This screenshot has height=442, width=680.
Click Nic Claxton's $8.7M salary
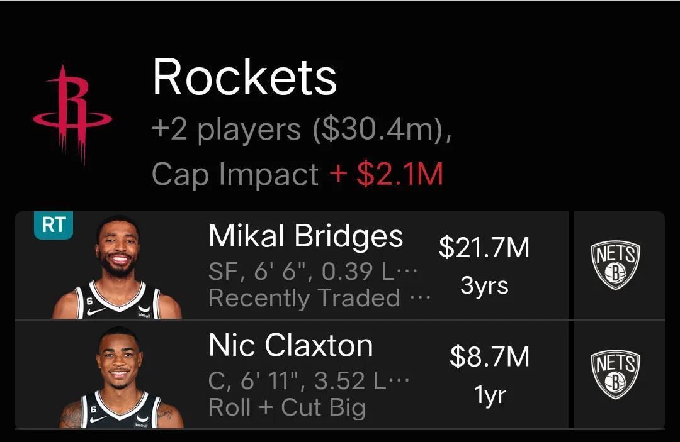click(x=489, y=357)
